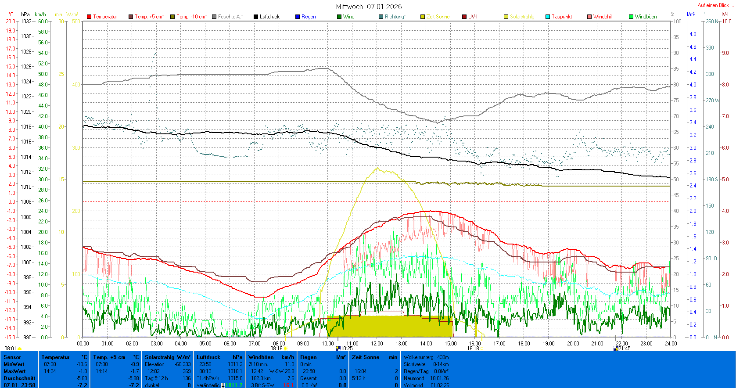Click the Windchill legend label
This screenshot has height=388, width=736.
(603, 17)
